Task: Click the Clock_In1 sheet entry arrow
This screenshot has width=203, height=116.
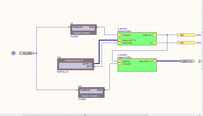Action: [x=120, y=35]
